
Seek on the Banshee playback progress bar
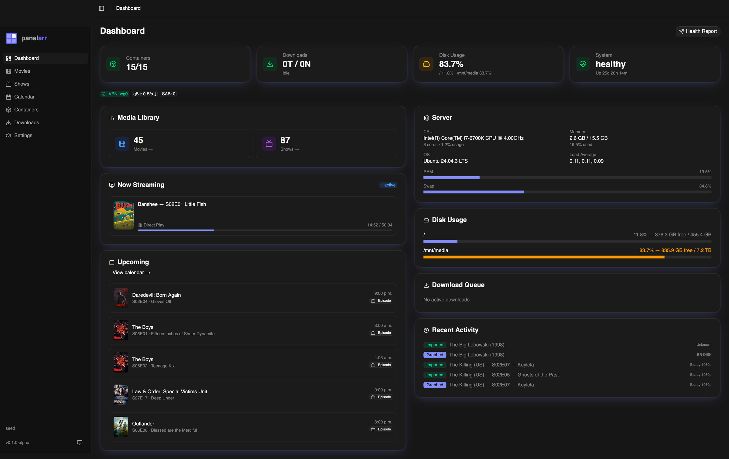(x=266, y=230)
